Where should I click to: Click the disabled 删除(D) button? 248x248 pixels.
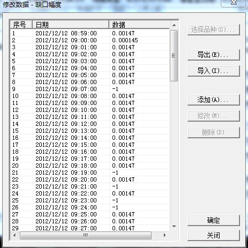[214, 132]
